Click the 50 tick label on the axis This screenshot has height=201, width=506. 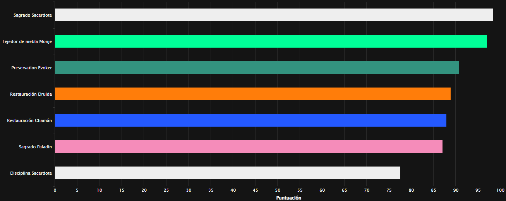pyautogui.click(x=278, y=190)
